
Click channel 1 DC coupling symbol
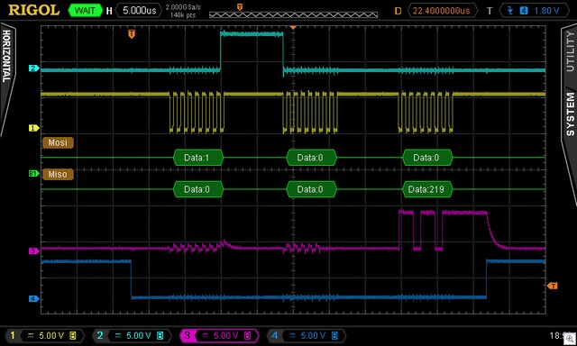coord(31,336)
